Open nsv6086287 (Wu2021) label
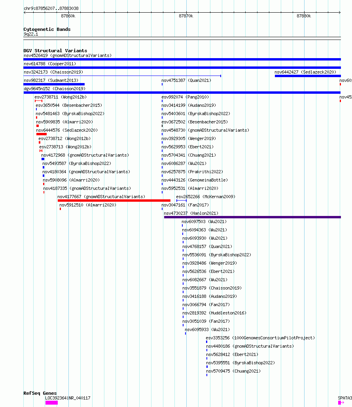 pyautogui.click(x=184, y=163)
